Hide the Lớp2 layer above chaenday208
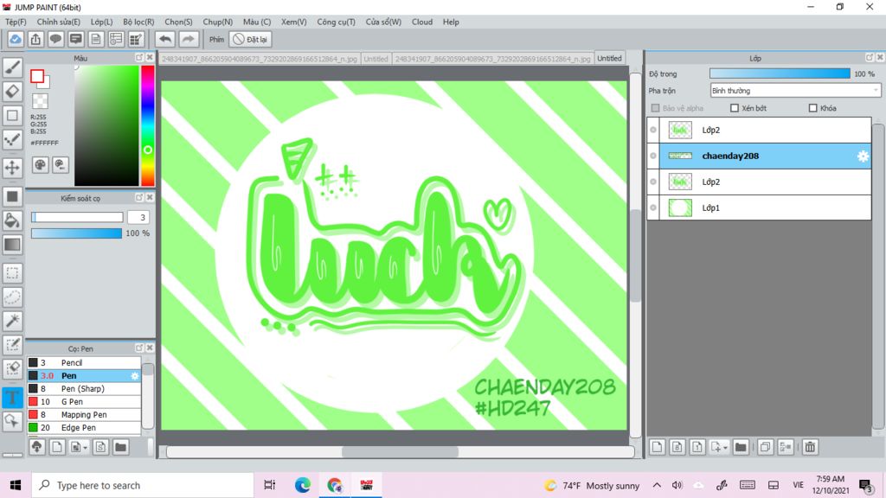Image resolution: width=886 pixels, height=498 pixels. [653, 130]
